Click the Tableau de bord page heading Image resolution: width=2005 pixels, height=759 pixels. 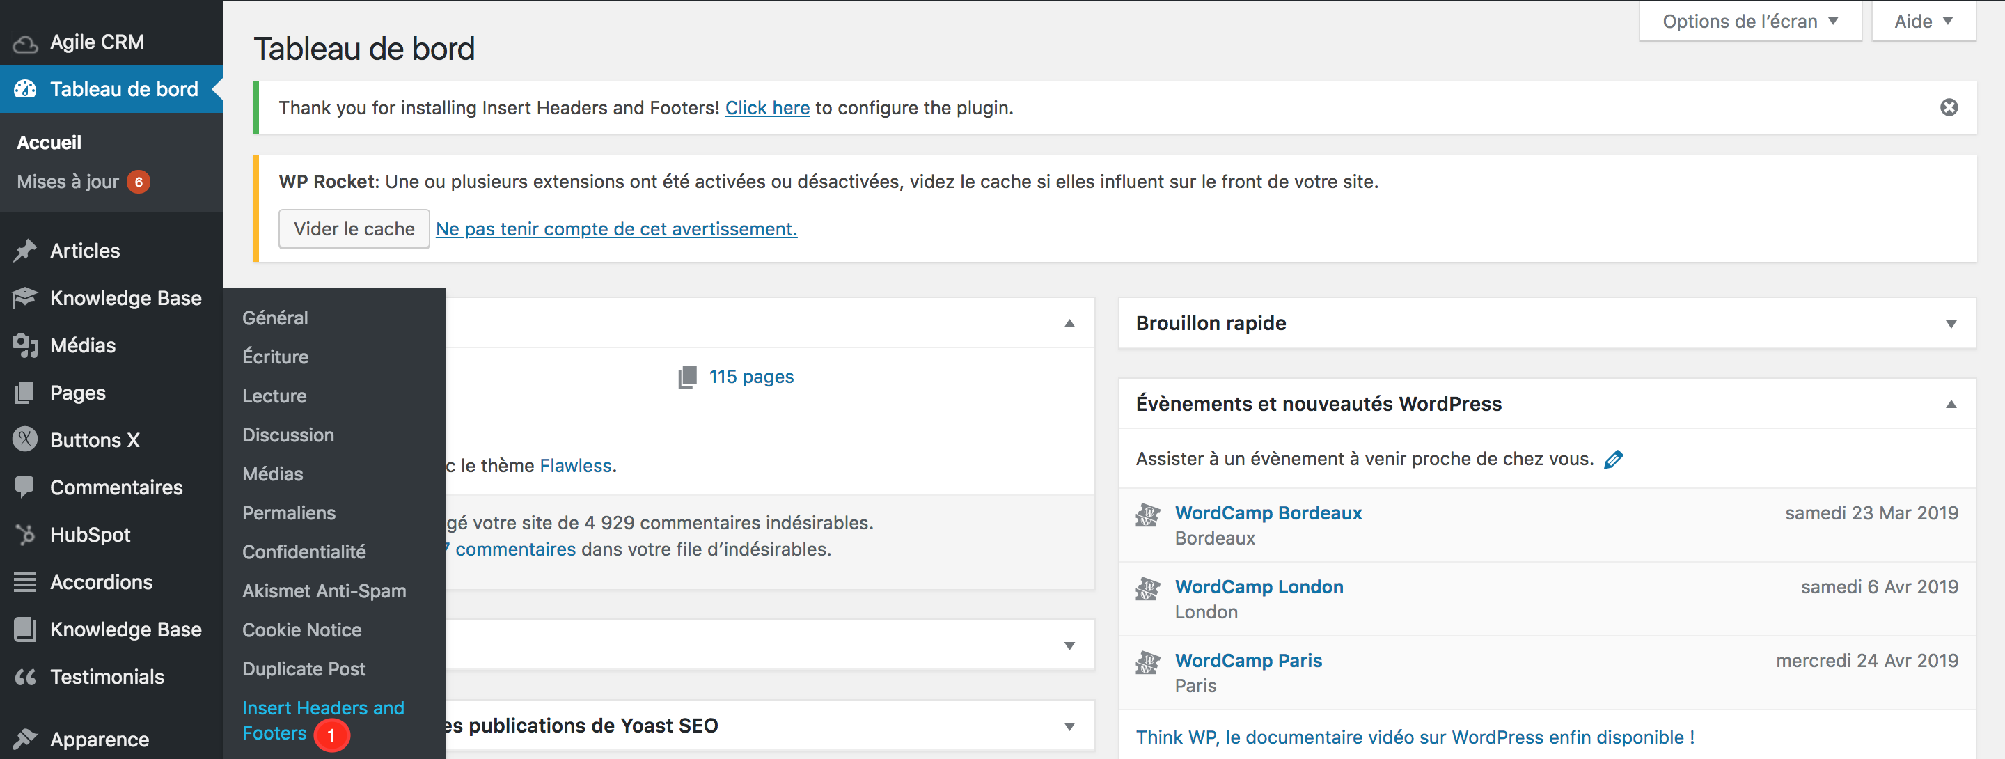pyautogui.click(x=363, y=49)
